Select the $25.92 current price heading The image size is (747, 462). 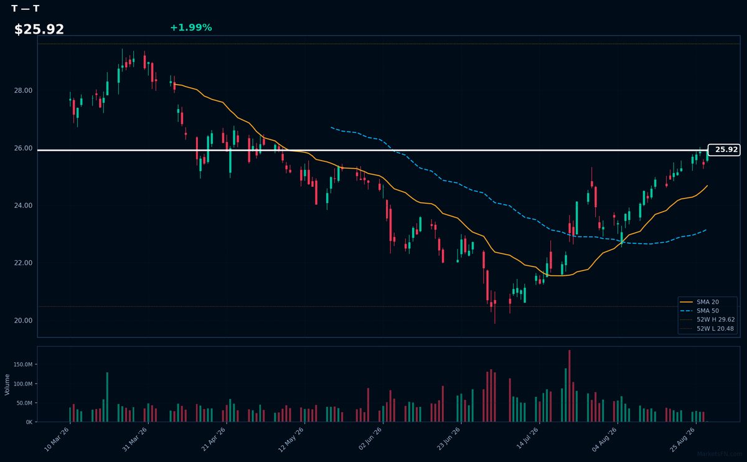click(39, 29)
